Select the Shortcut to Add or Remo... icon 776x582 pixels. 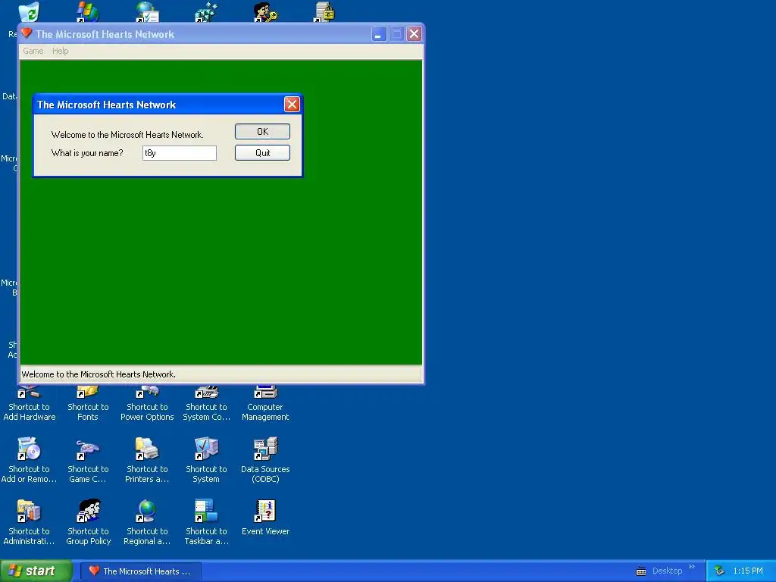[x=29, y=460]
